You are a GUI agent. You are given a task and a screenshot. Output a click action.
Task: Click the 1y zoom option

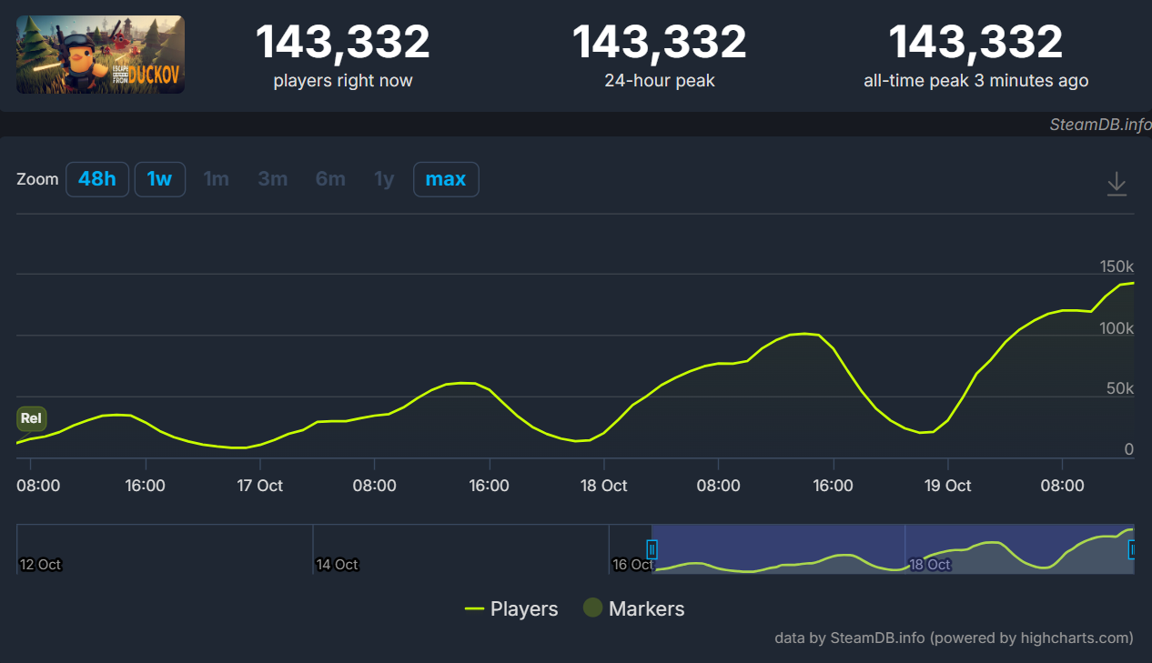384,179
